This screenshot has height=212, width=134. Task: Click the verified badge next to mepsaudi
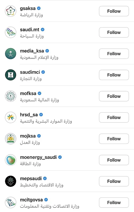coord(45,178)
